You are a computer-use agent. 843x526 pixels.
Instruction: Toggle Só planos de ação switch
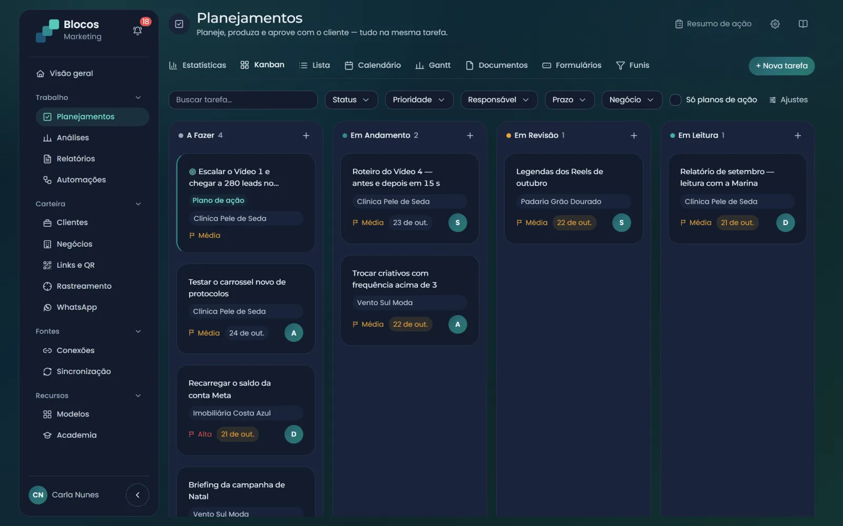tap(675, 100)
